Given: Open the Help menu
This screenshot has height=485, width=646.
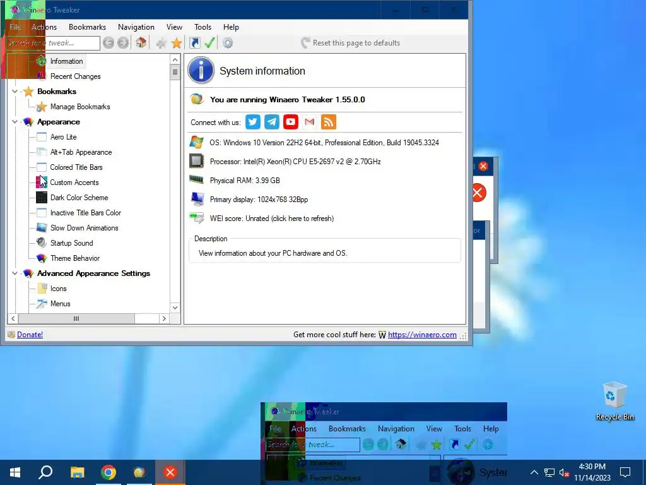Looking at the screenshot, I should tap(231, 27).
